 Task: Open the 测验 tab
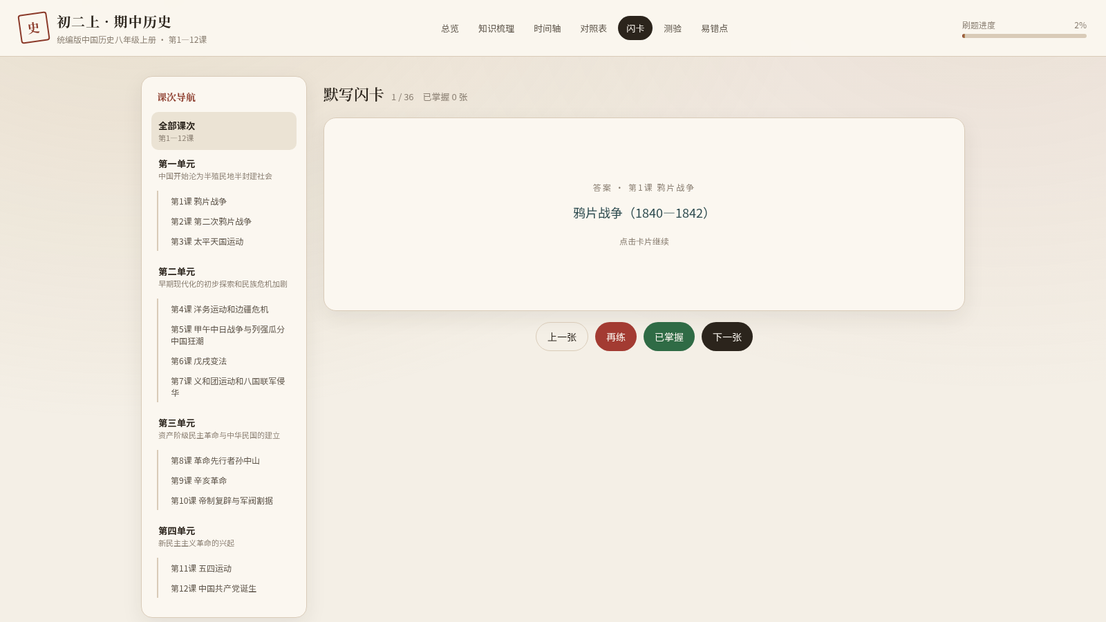pyautogui.click(x=673, y=28)
